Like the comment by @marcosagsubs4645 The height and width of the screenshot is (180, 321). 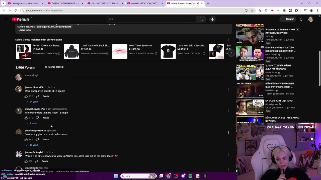26,139
